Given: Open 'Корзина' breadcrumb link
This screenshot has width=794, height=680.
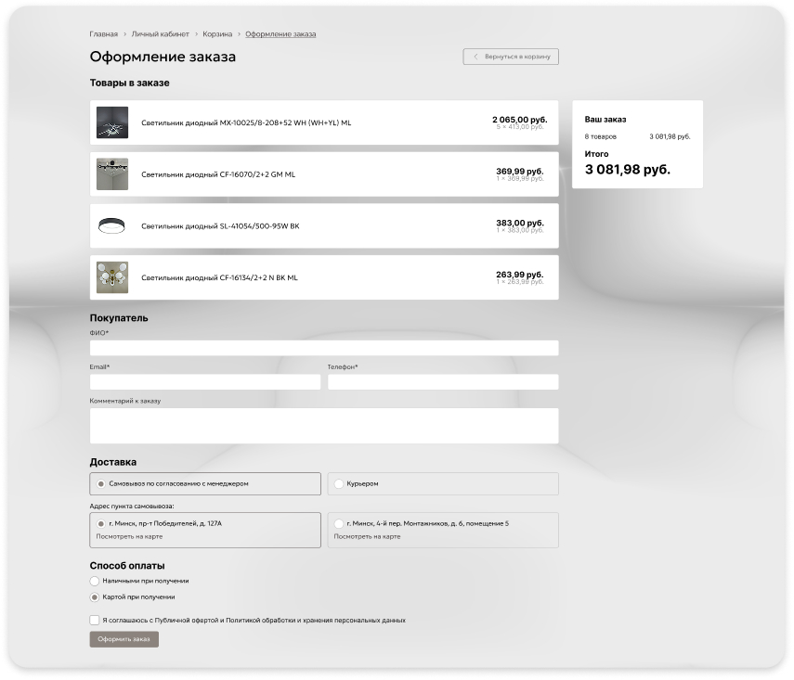Looking at the screenshot, I should pos(217,34).
